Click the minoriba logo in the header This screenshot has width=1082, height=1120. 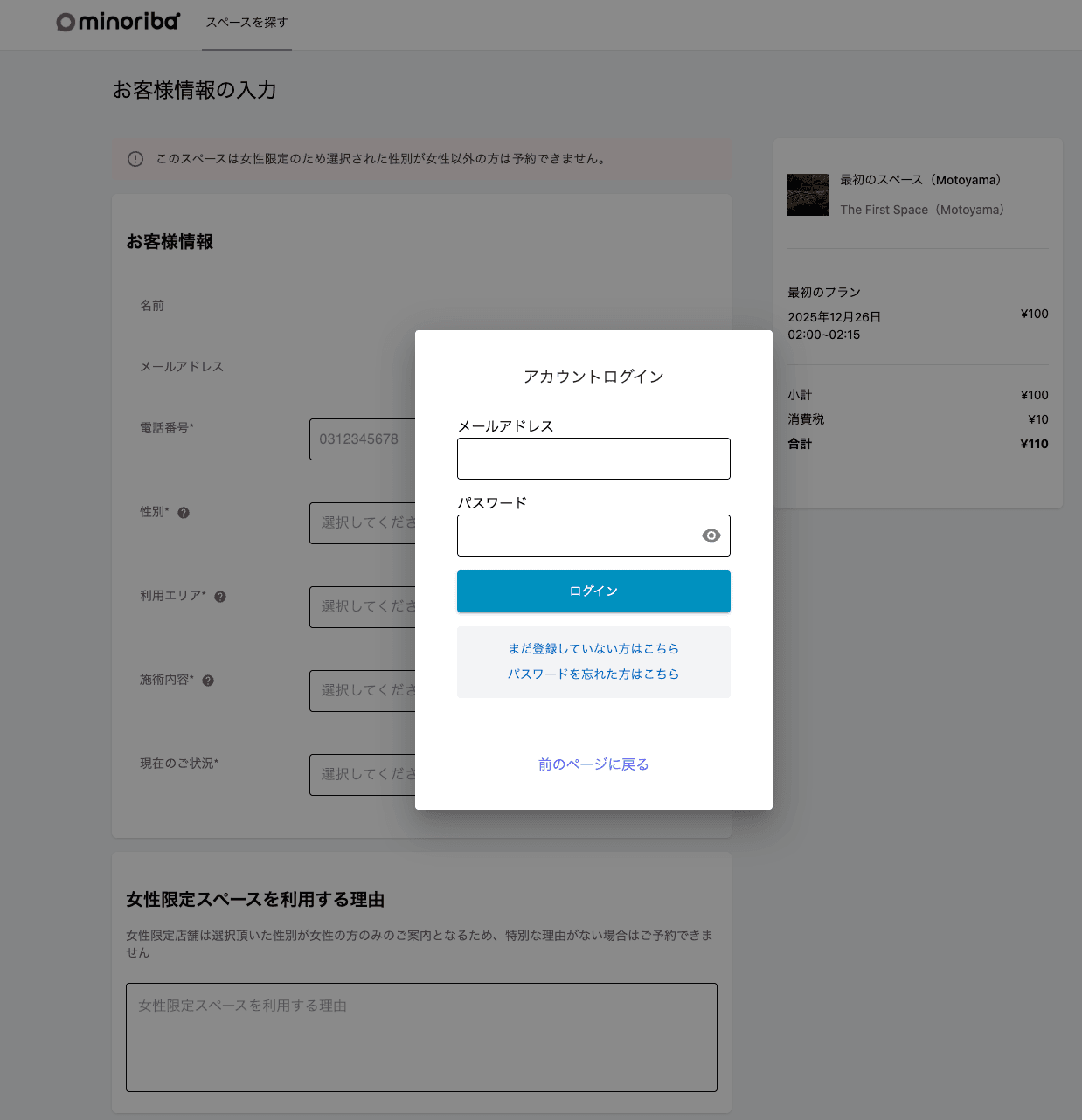(x=116, y=21)
